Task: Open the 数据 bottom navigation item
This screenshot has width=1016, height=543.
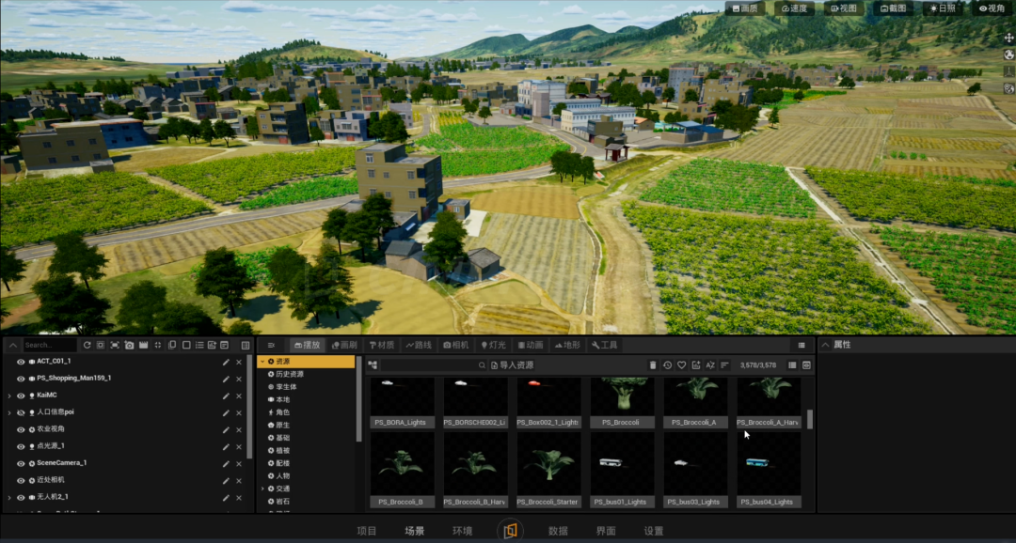Action: click(x=558, y=531)
